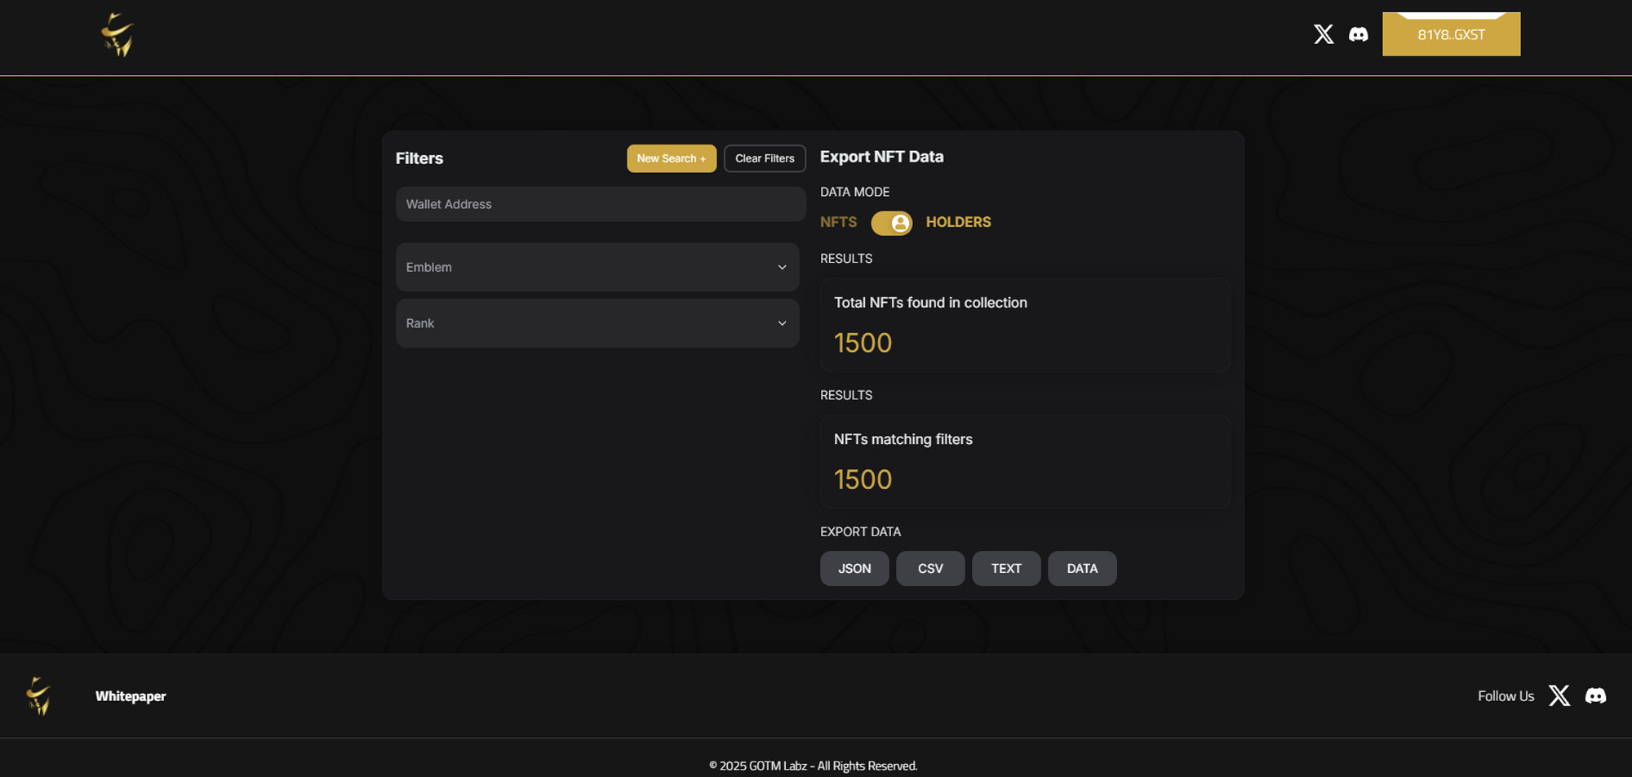
Task: Select the NFTS data mode label
Action: click(838, 222)
